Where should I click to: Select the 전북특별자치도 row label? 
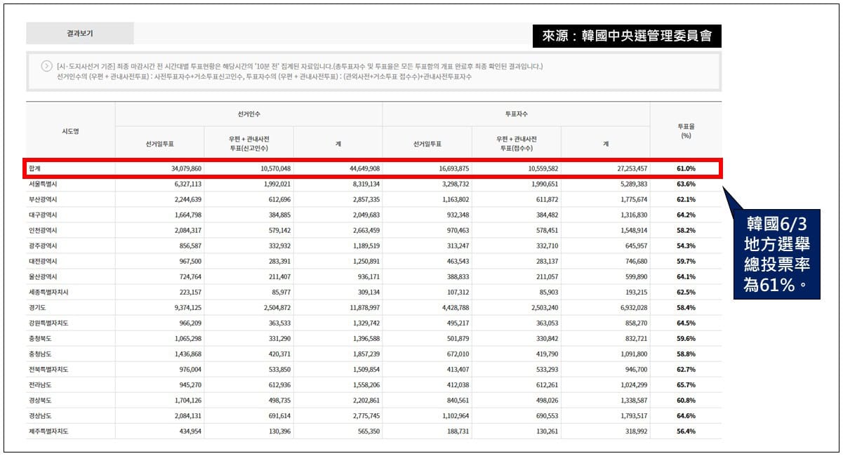tap(48, 370)
